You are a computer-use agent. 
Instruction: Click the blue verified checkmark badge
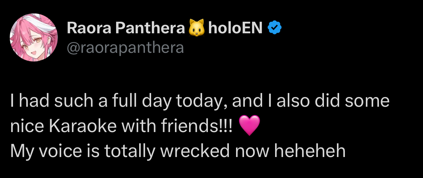(274, 28)
